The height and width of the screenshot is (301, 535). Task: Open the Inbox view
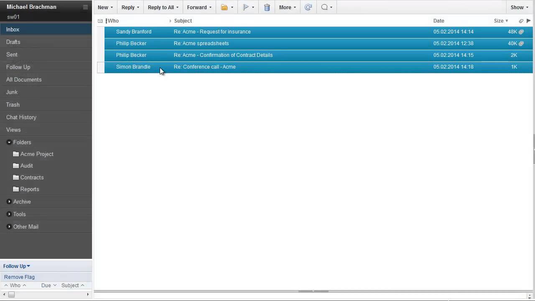click(46, 29)
